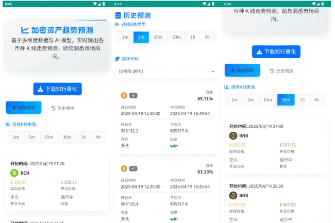This screenshot has width=335, height=223.
Task: Switch to the 历史预测 tab above the BCH list
Action: [x=63, y=108]
